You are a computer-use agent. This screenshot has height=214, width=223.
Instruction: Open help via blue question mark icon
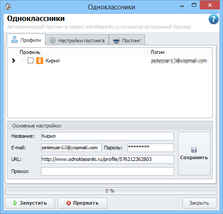tap(214, 19)
